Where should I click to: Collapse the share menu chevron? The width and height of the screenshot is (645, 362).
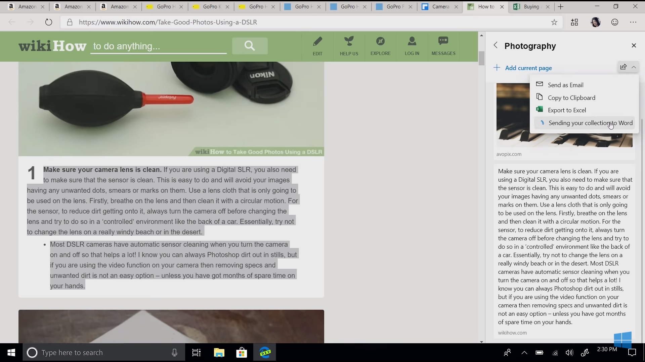(634, 67)
